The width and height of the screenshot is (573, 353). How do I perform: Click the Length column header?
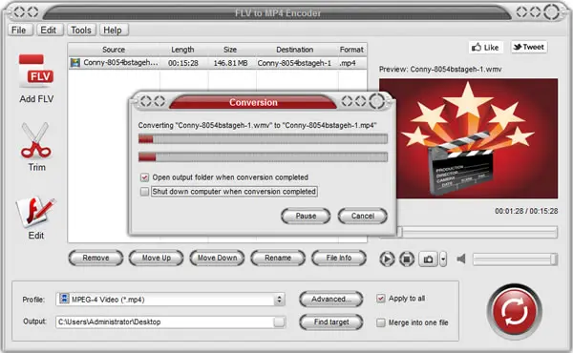click(182, 50)
